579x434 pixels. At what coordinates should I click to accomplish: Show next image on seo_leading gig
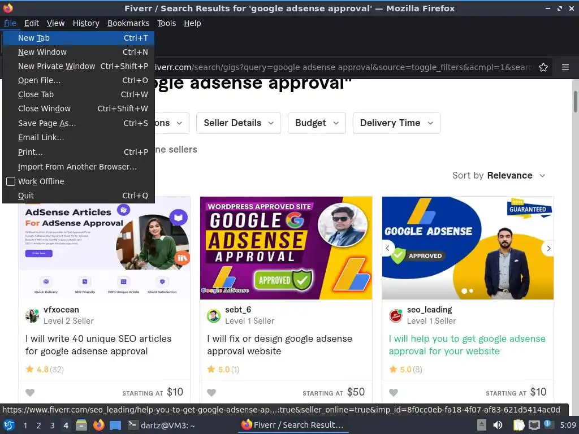tap(548, 249)
